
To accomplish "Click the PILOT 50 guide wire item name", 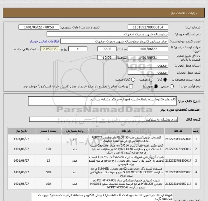I will [x=126, y=139].
